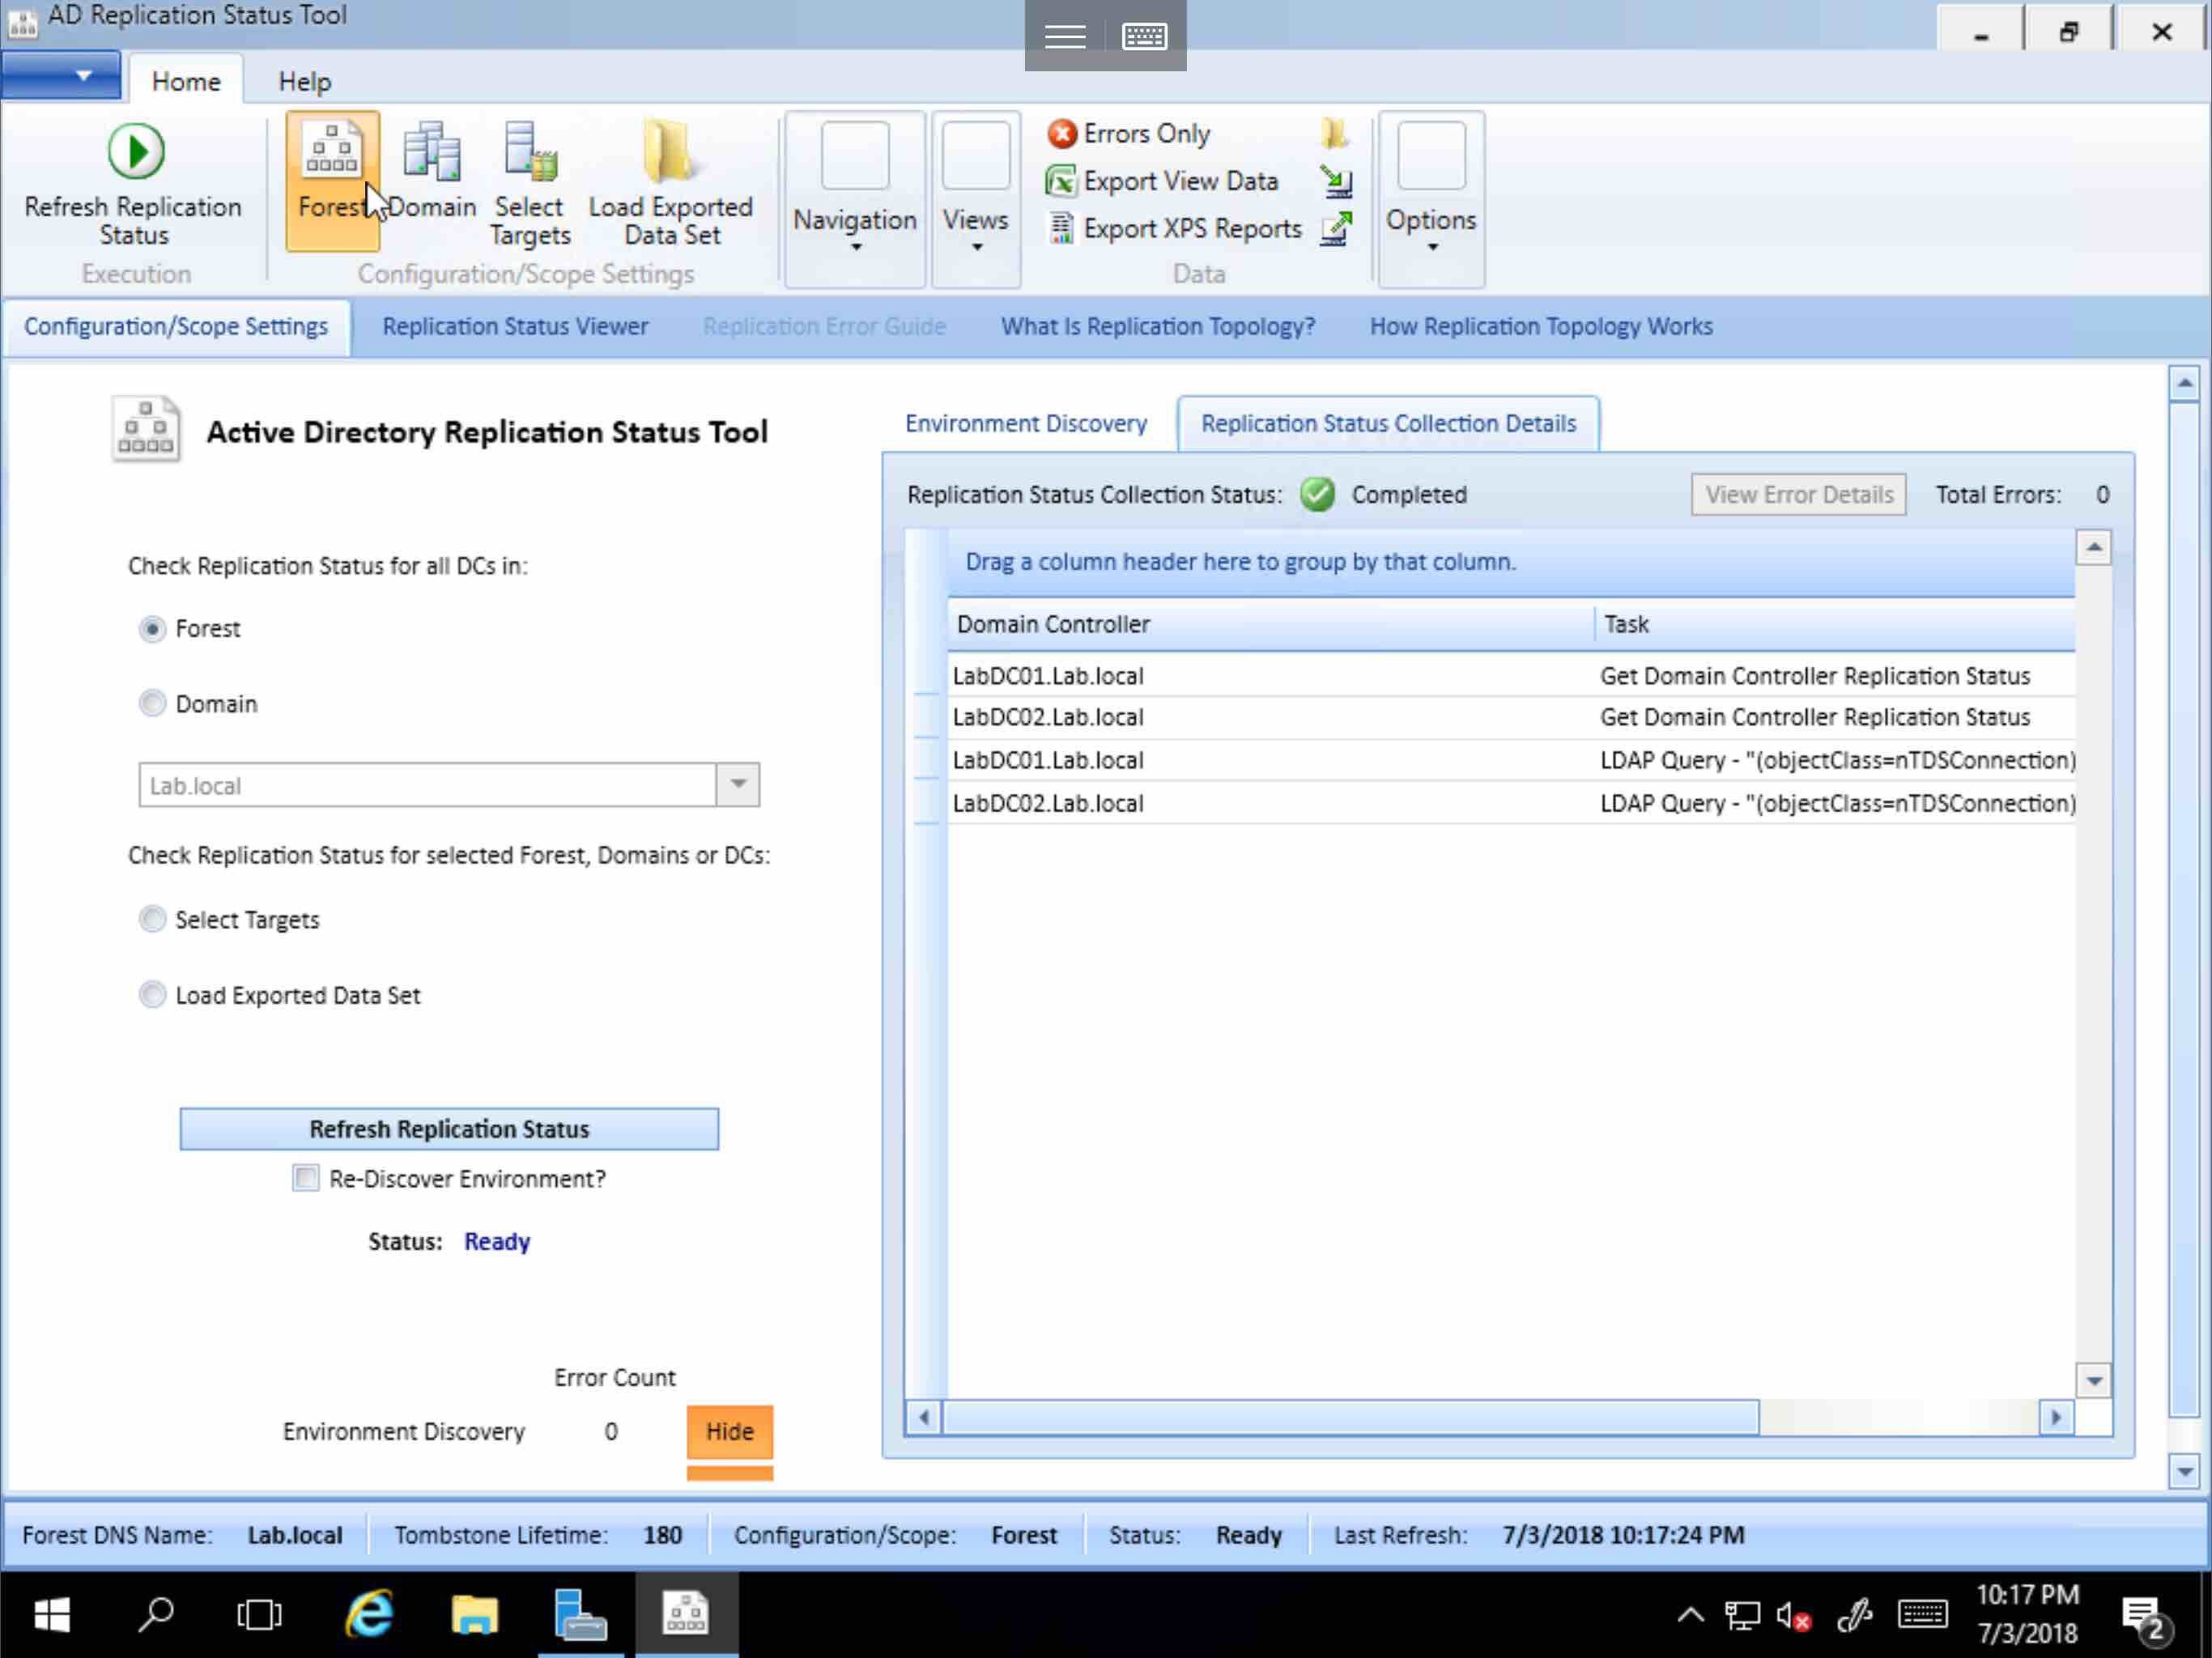Open Task View in taskbar
The height and width of the screenshot is (1658, 2212).
tap(259, 1614)
